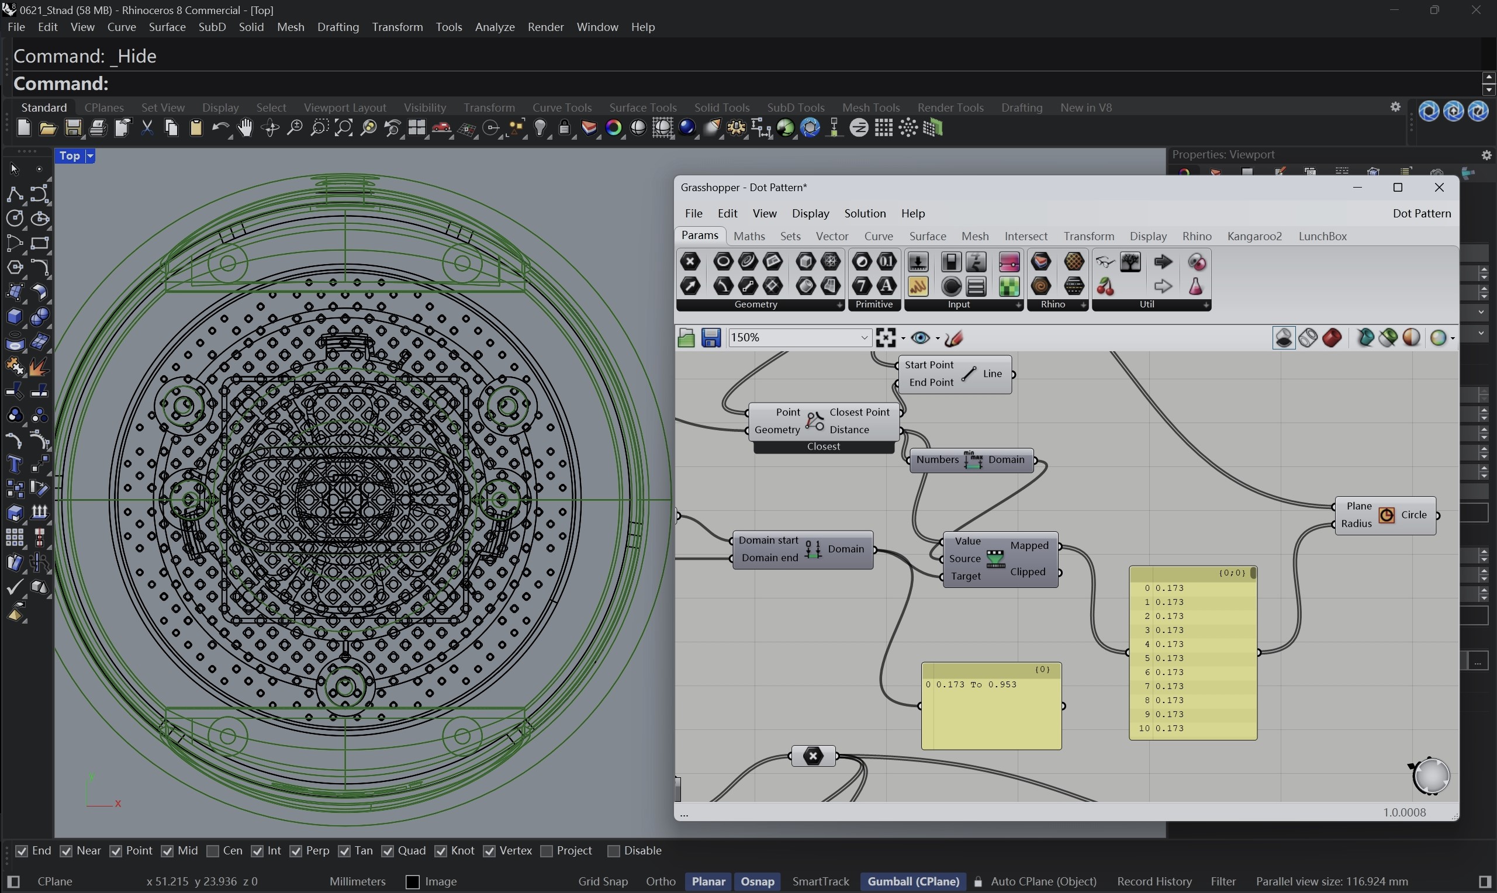1497x893 pixels.
Task: Click the Pan tool in the Standard toolbar
Action: [245, 128]
